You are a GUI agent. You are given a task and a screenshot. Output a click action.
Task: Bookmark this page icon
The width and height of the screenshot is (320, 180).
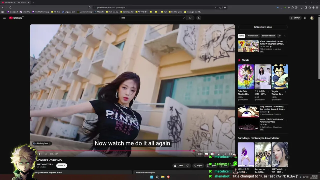[89, 7]
